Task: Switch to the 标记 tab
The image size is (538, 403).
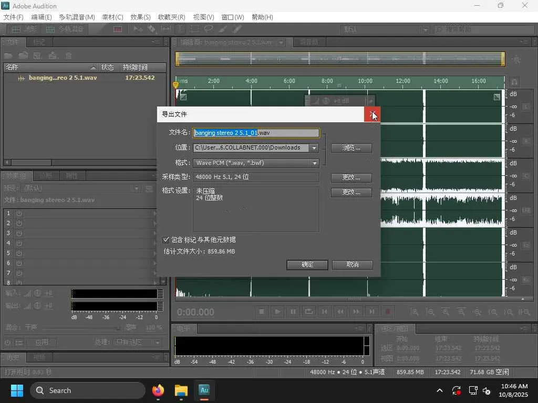Action: pos(39,43)
